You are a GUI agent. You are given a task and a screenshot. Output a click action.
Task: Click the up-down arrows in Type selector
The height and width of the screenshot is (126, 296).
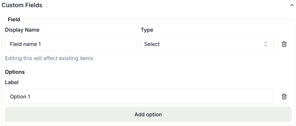266,44
